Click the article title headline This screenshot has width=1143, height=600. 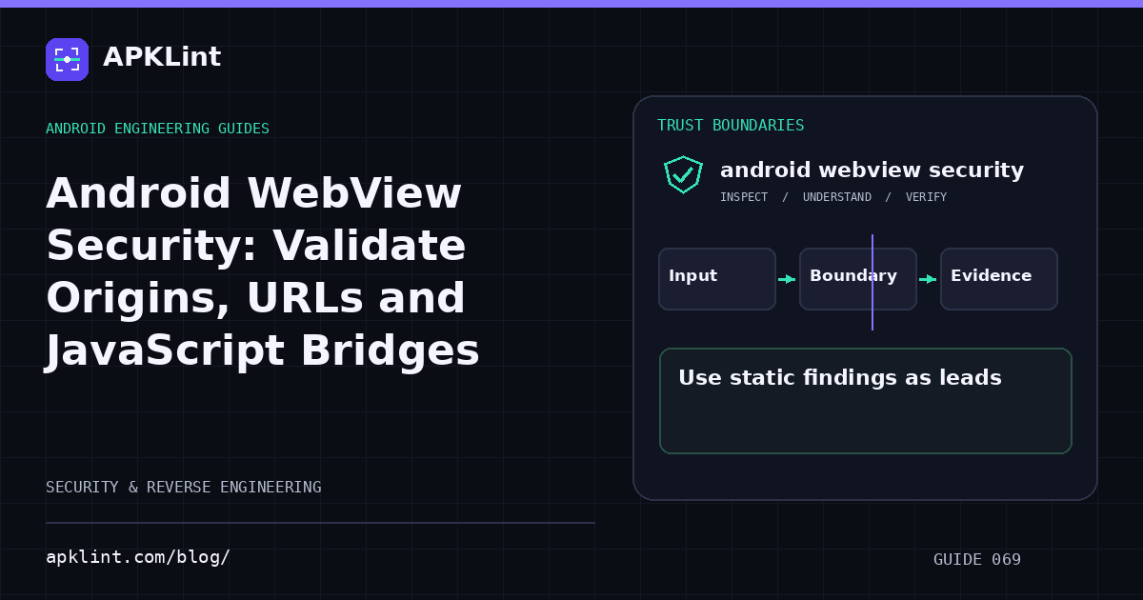pyautogui.click(x=263, y=272)
